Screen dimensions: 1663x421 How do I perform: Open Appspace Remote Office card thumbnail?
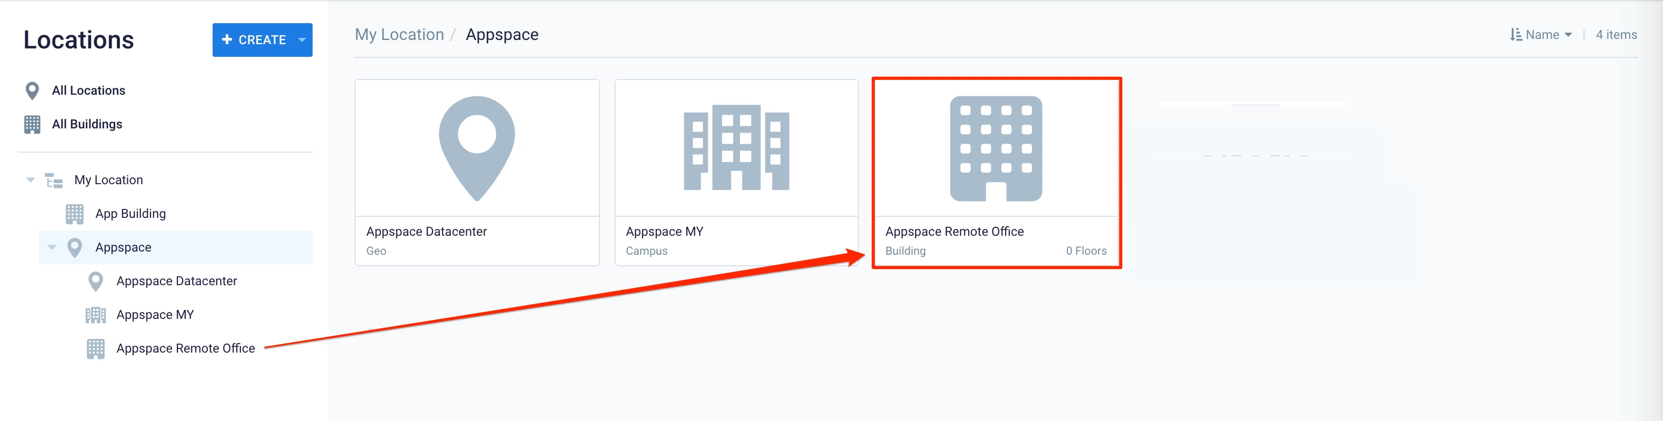coord(996,148)
